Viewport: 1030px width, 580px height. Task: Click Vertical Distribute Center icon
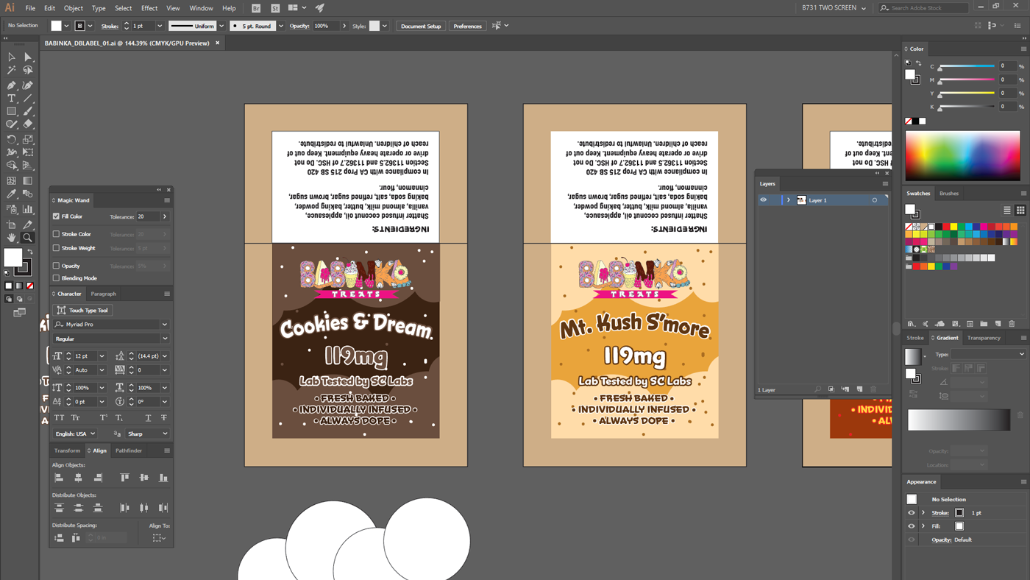tap(78, 508)
